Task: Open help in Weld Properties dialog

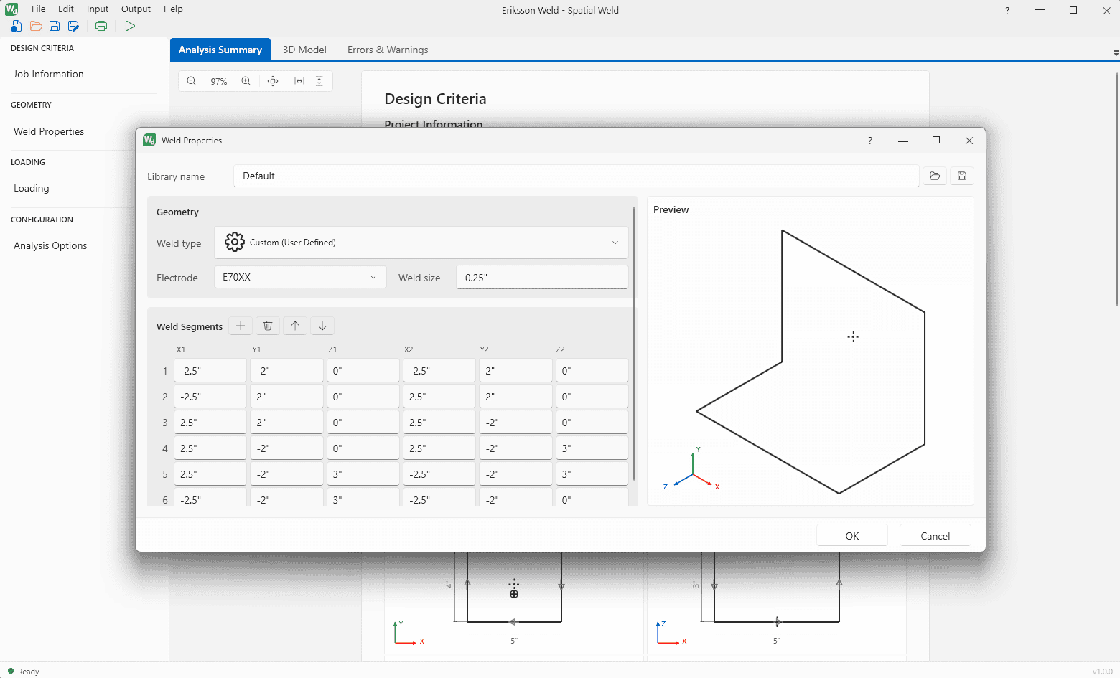Action: pyautogui.click(x=870, y=141)
